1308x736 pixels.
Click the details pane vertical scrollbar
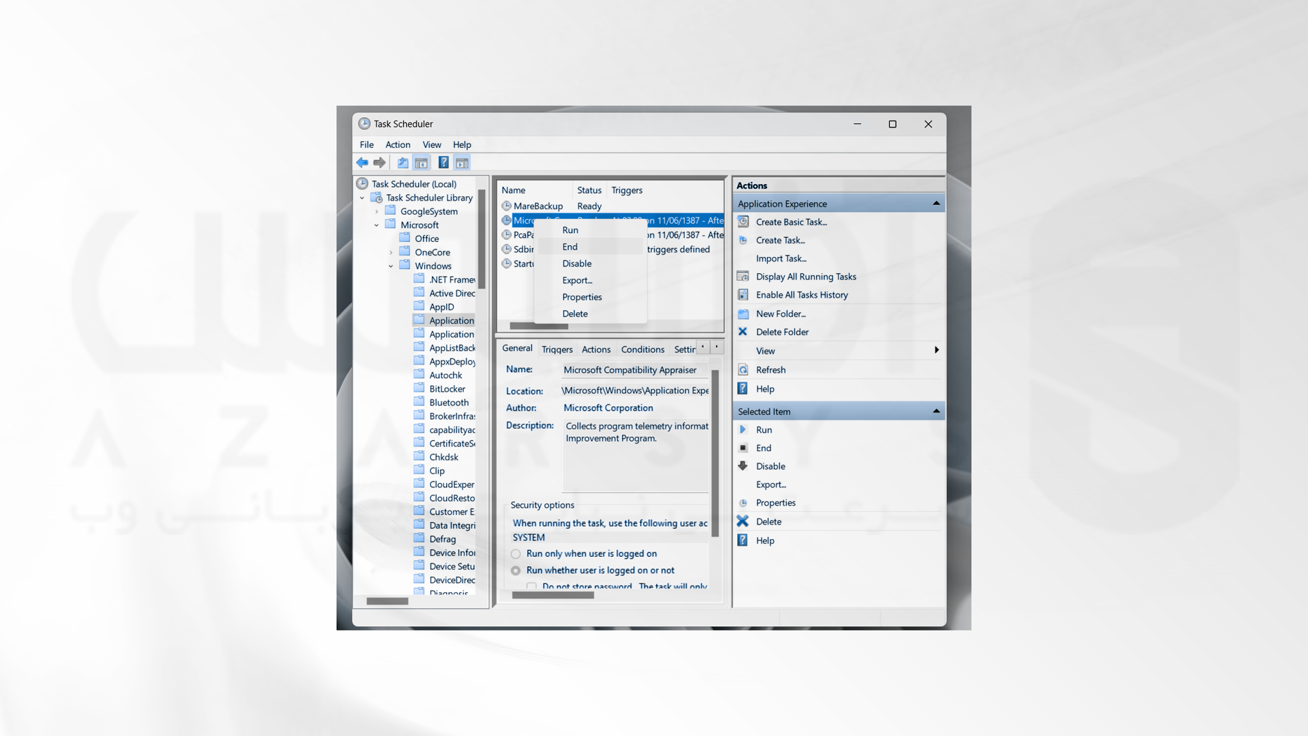point(715,453)
